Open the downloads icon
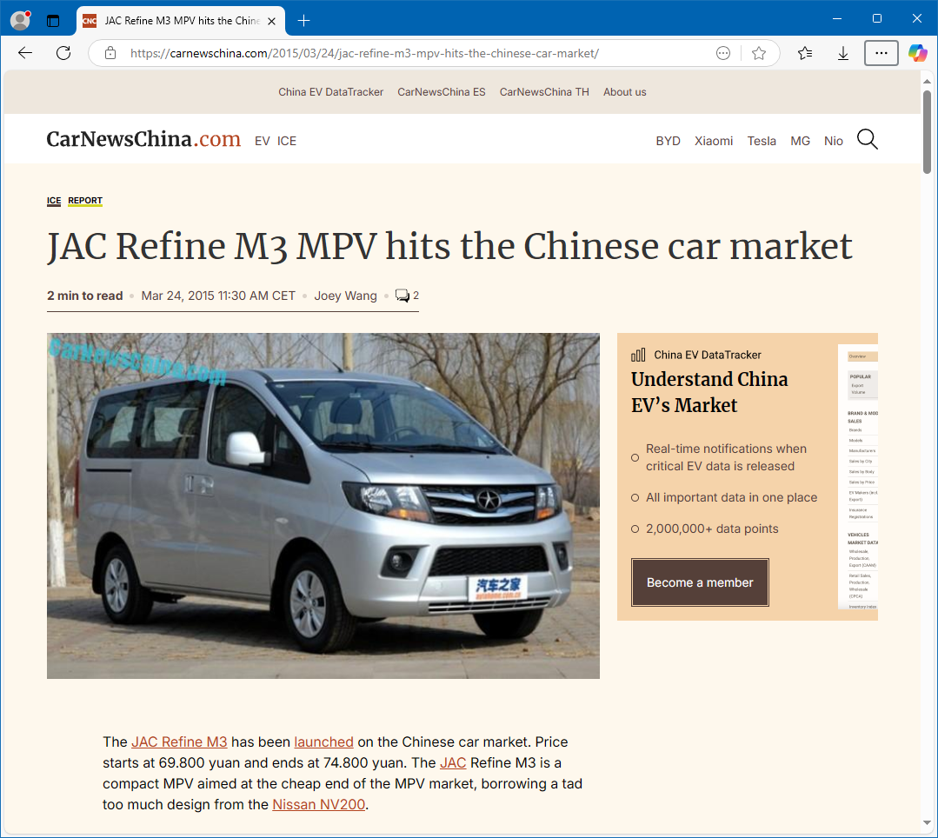Screen dimensions: 938x838 click(x=843, y=53)
